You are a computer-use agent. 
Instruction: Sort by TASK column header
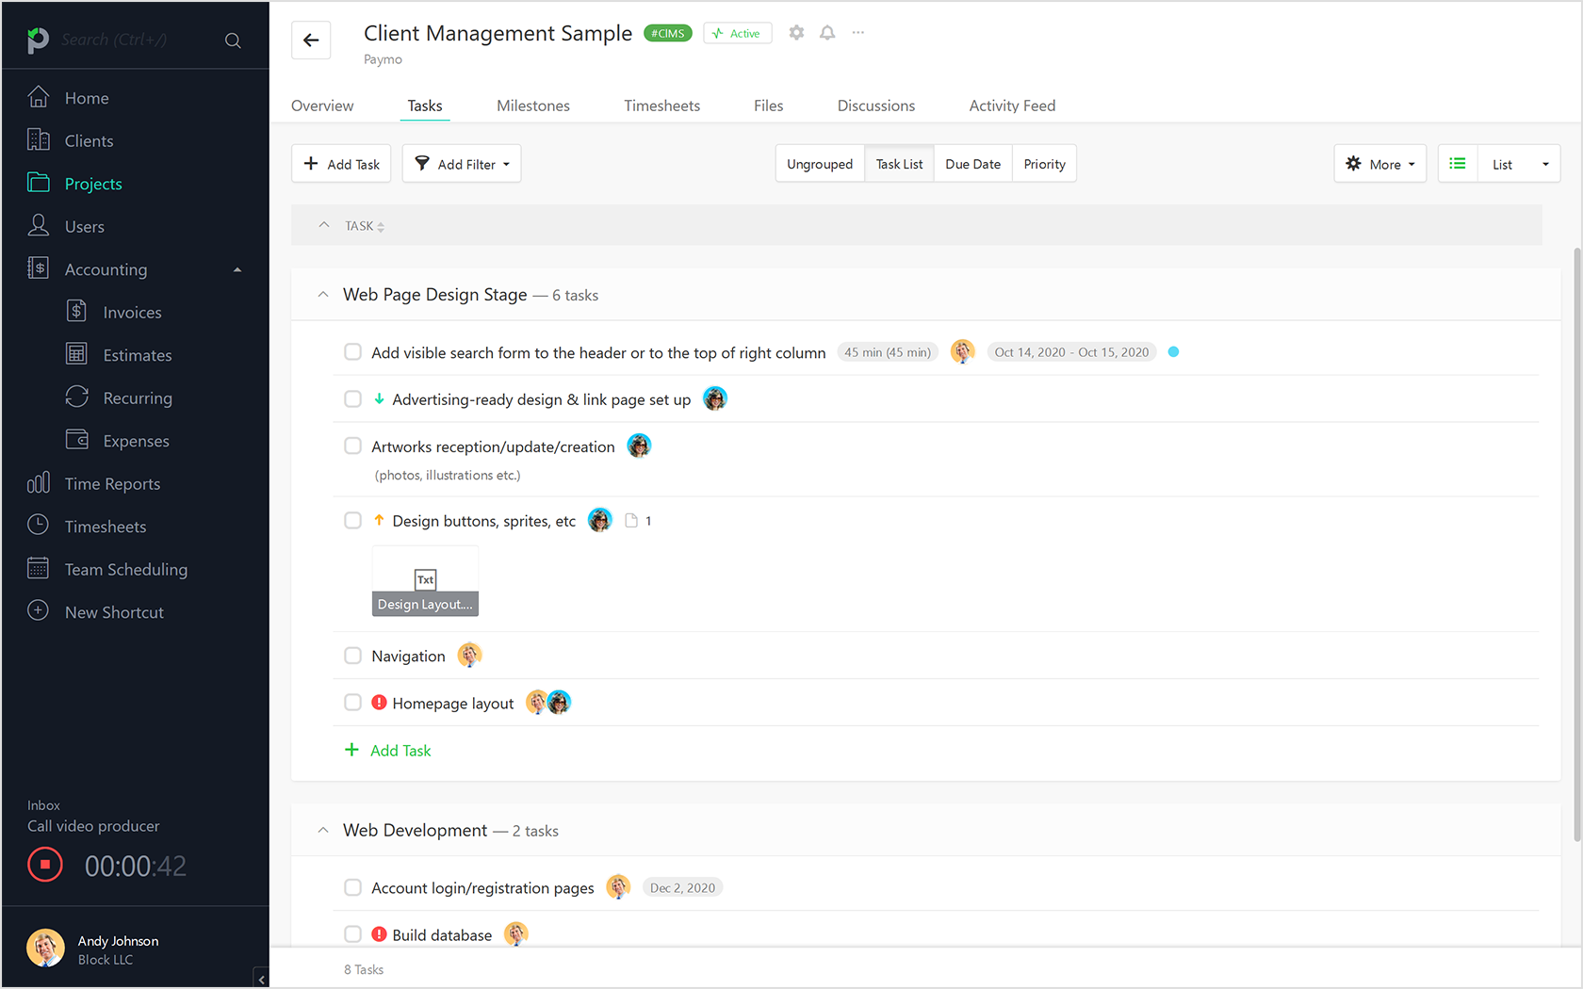[x=365, y=226]
